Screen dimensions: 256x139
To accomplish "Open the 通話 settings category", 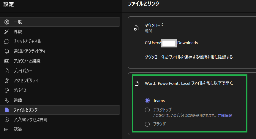I will (60, 100).
